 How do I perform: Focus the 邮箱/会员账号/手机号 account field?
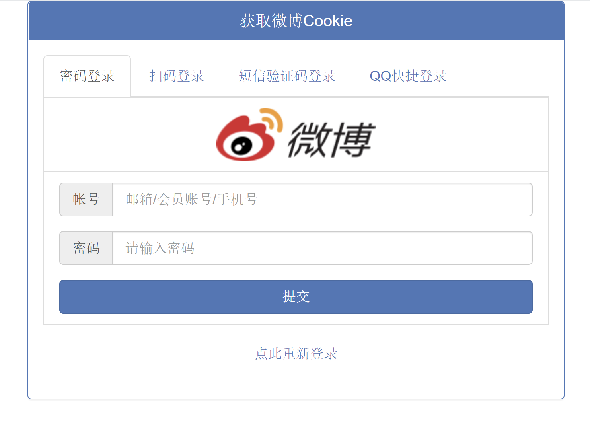(323, 199)
